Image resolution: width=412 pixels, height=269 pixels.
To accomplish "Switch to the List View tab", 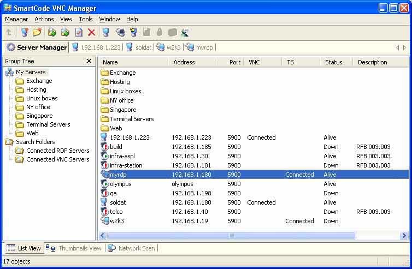I will (x=23, y=248).
